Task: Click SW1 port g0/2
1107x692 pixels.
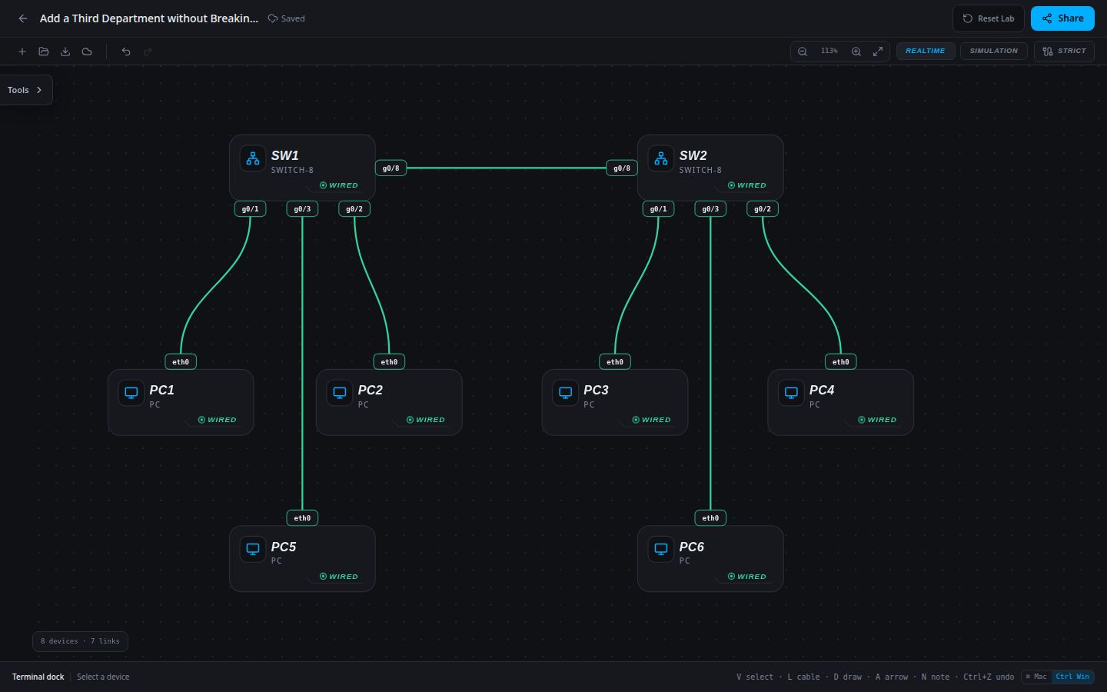Action: 354,209
